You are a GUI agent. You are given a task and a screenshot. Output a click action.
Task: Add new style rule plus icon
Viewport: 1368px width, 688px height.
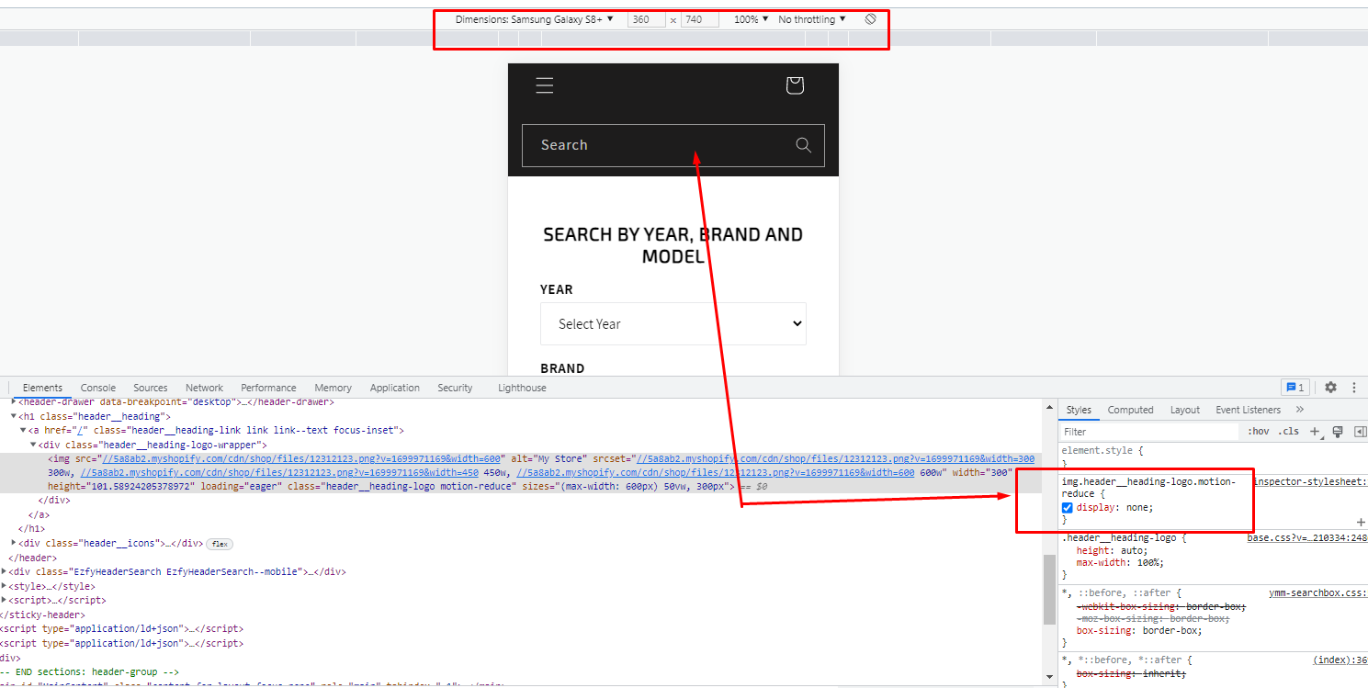(1315, 432)
